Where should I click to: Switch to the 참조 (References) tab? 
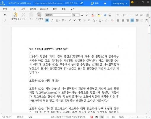click(x=55, y=9)
